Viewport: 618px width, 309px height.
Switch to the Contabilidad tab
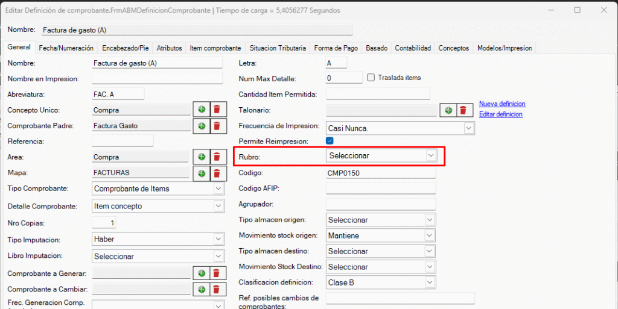[412, 48]
